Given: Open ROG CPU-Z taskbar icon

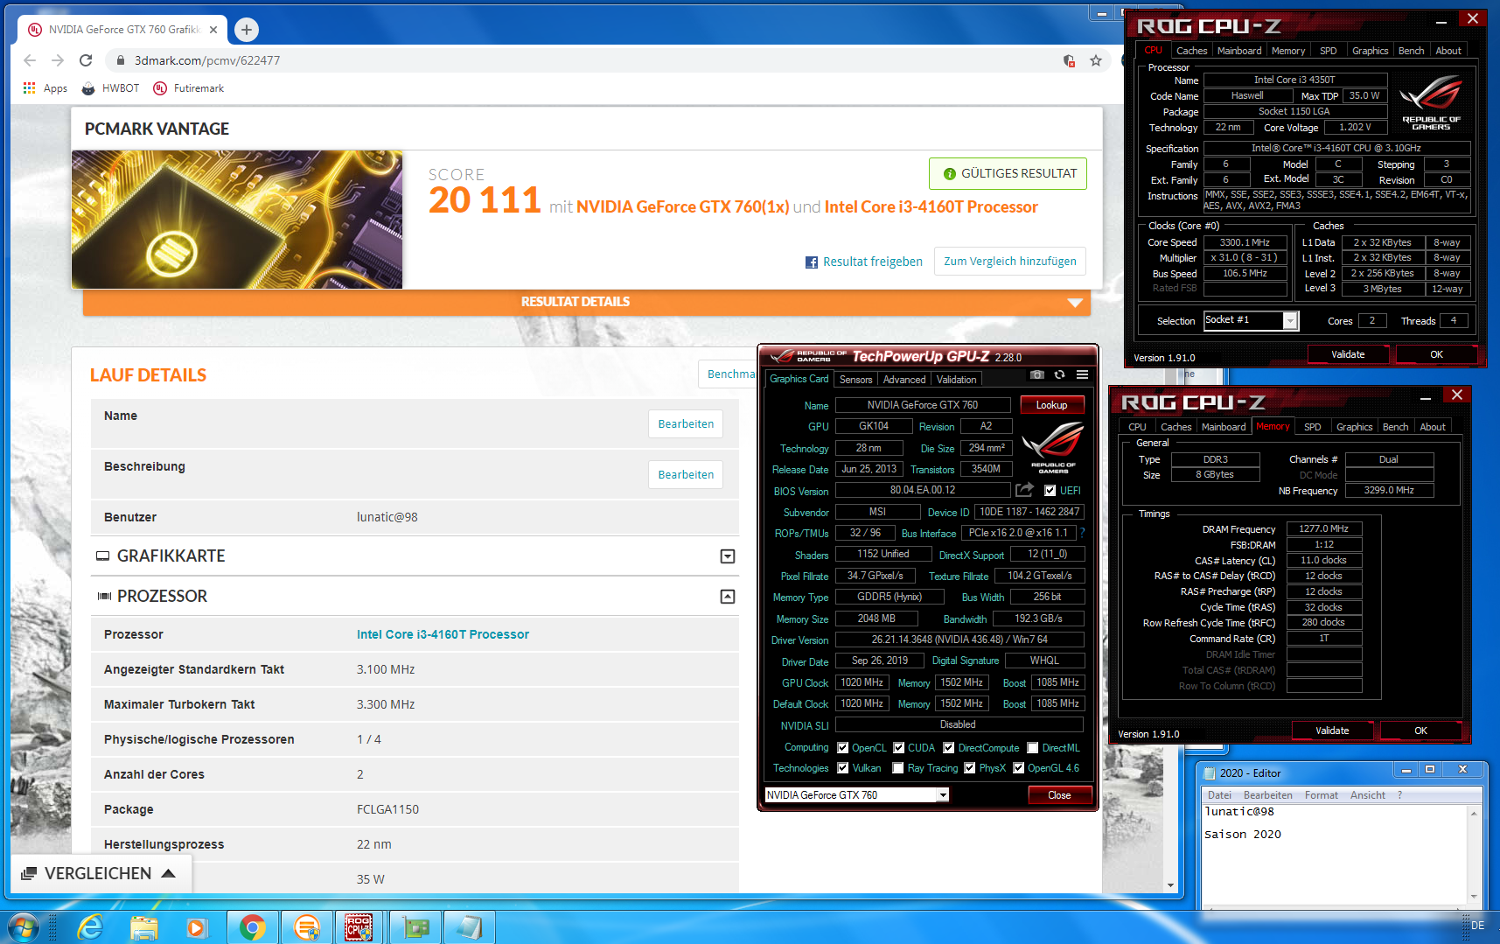Looking at the screenshot, I should coord(359,927).
